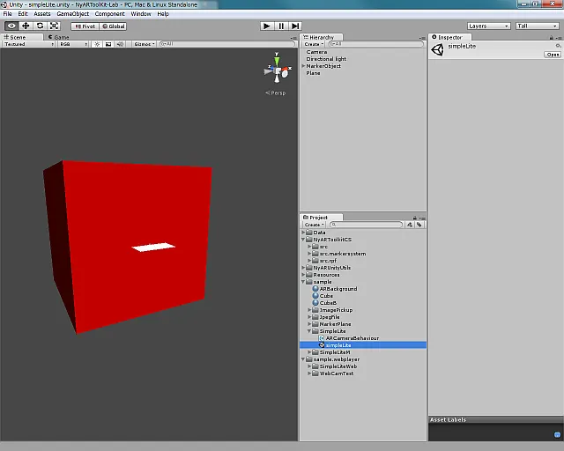This screenshot has height=451, width=564.
Task: Open the Gizmos dropdown
Action: pyautogui.click(x=144, y=44)
